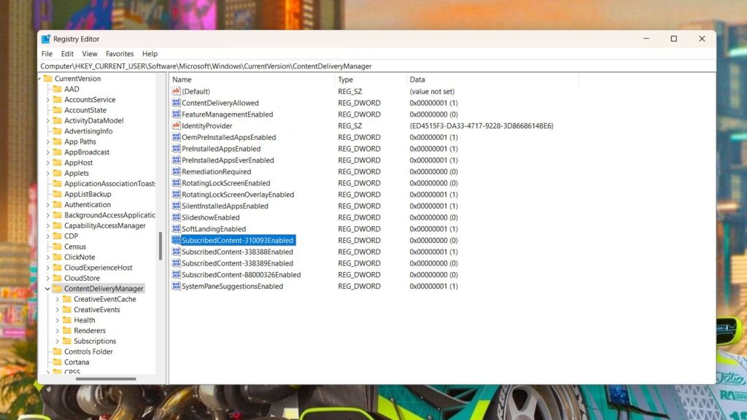Click the Cortana folder icon
The height and width of the screenshot is (420, 747).
click(x=57, y=362)
